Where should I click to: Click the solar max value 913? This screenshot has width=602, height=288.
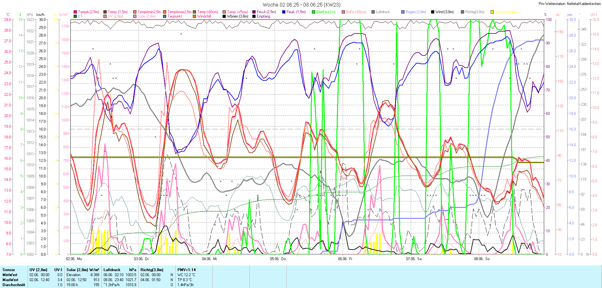pos(96,280)
